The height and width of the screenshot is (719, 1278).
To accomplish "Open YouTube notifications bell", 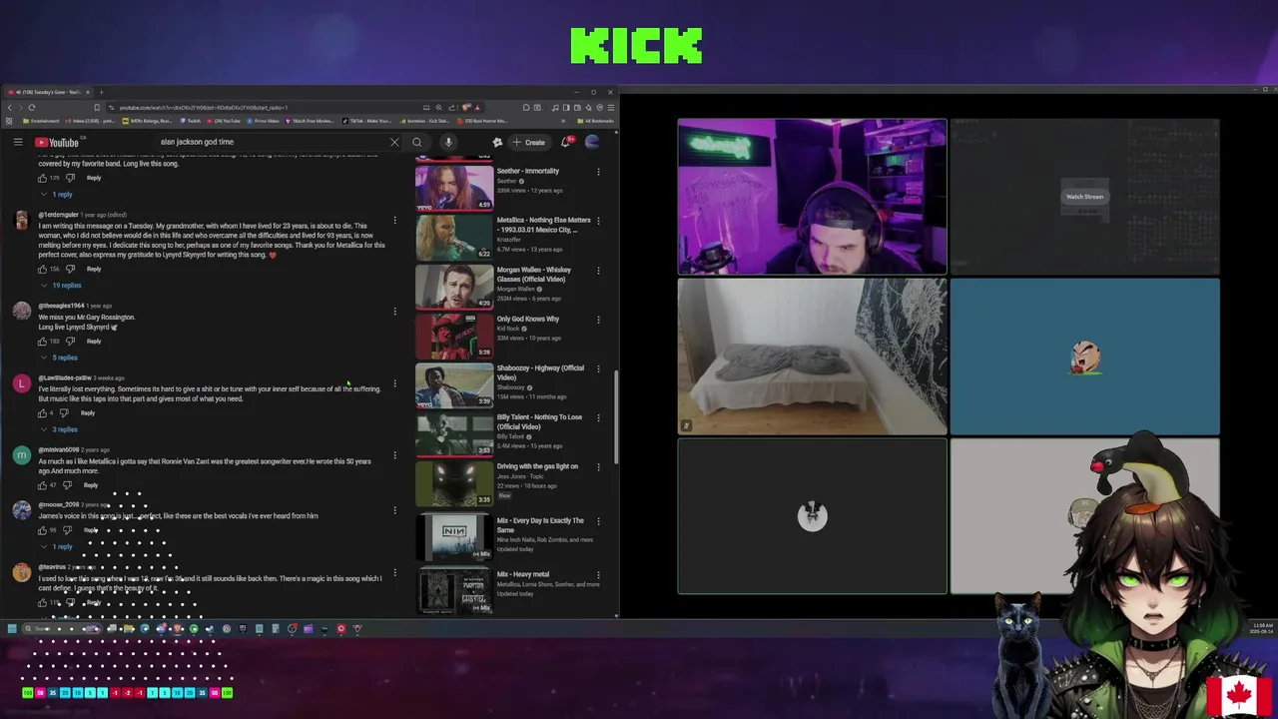I will 566,142.
